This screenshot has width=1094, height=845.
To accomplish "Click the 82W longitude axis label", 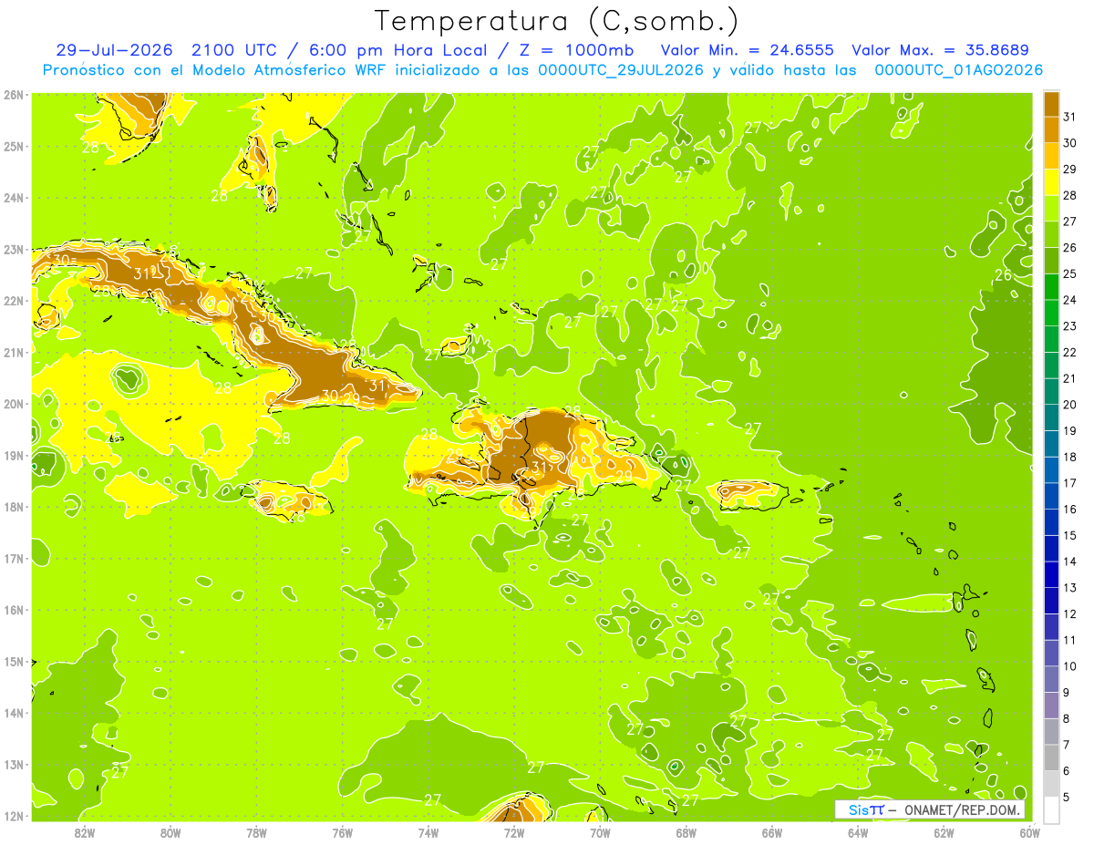I will point(85,833).
